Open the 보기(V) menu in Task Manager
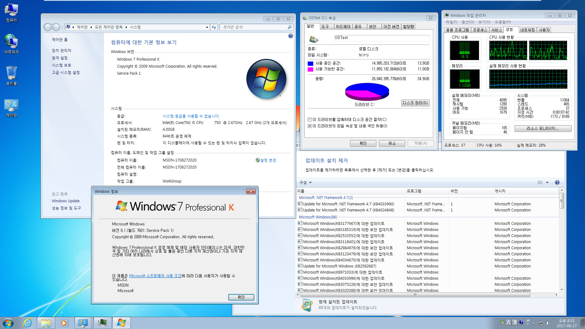The height and width of the screenshot is (329, 585). tap(484, 22)
